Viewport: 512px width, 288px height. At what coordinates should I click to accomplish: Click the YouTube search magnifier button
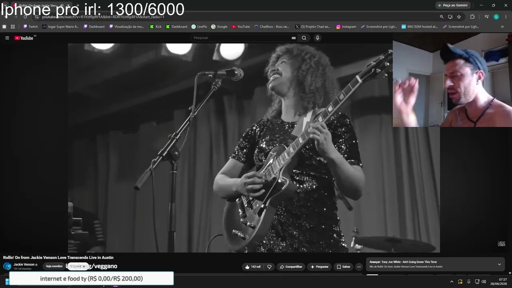pos(304,38)
